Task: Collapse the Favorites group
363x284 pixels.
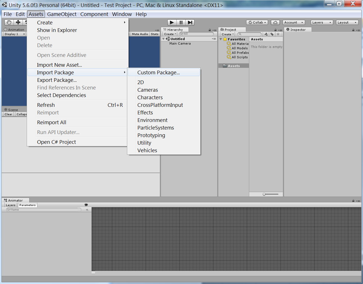Action: click(x=221, y=39)
